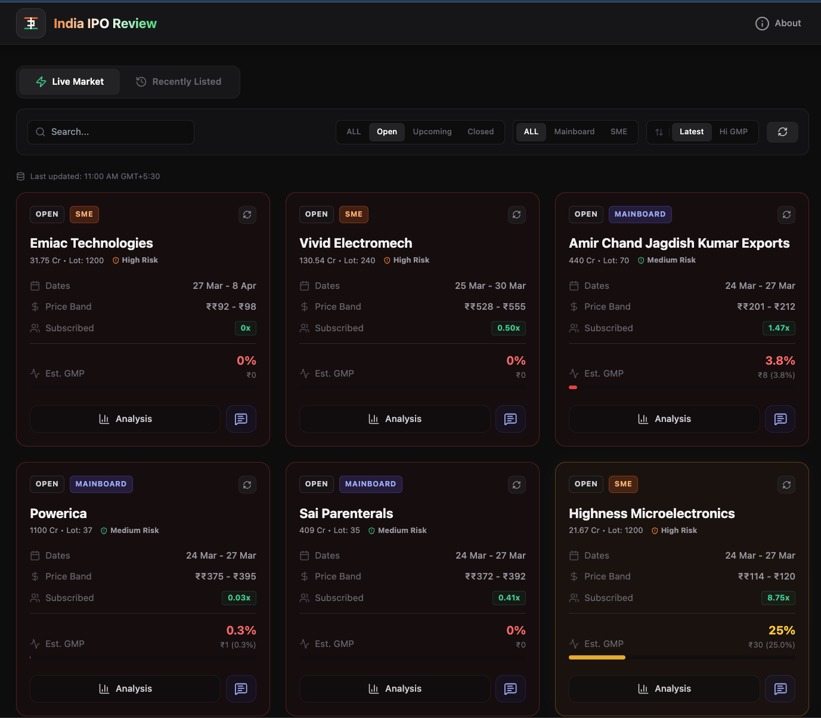
Task: Open comments icon for Amir Chand Jagdish Kumar Exports
Action: 780,419
